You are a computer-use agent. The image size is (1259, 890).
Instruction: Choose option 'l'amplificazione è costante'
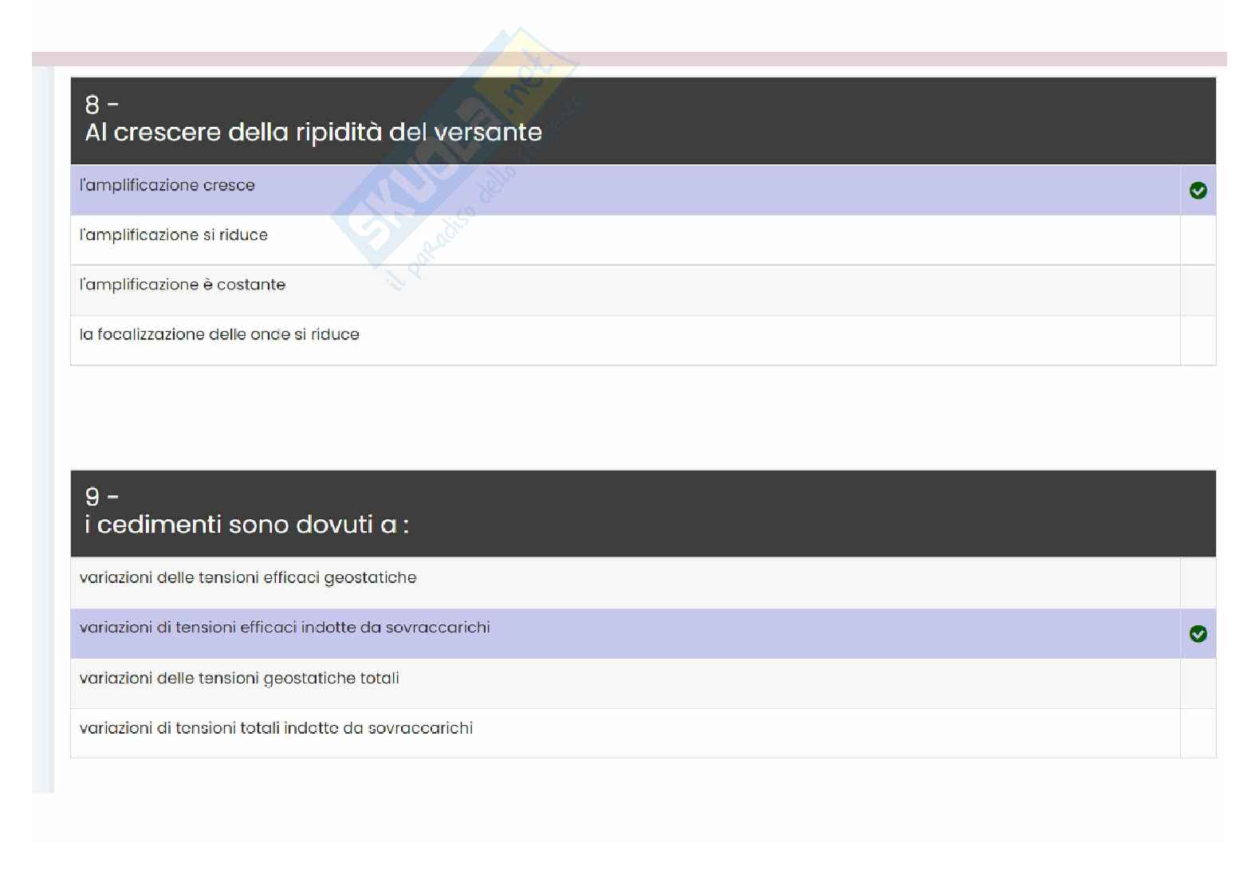pyautogui.click(x=183, y=285)
